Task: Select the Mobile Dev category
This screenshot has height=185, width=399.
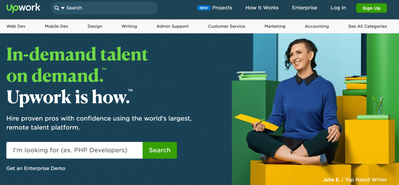Action: pyautogui.click(x=56, y=26)
